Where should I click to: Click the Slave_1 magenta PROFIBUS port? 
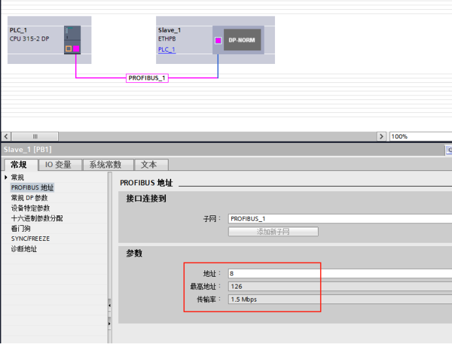point(218,40)
